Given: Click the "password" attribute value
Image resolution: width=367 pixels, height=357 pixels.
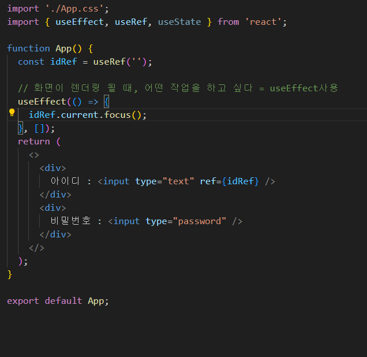Looking at the screenshot, I should (x=200, y=221).
